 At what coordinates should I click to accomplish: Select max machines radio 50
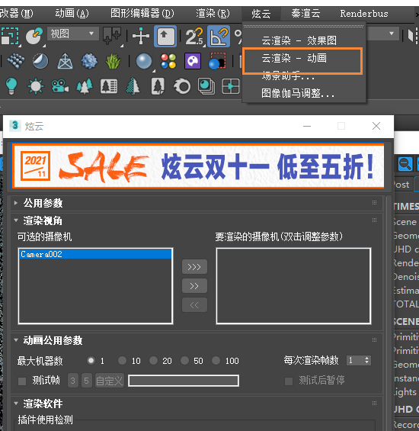pos(184,360)
